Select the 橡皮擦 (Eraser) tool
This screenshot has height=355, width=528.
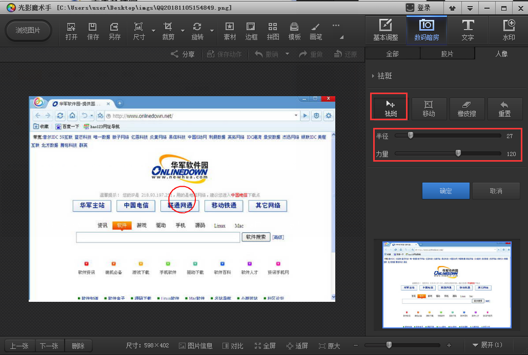466,108
